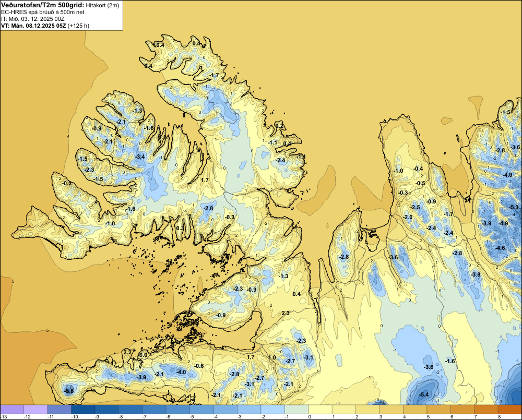Image resolution: width=522 pixels, height=420 pixels.
Task: Click the 2.3 positive temperature value
Action: pyautogui.click(x=286, y=313)
